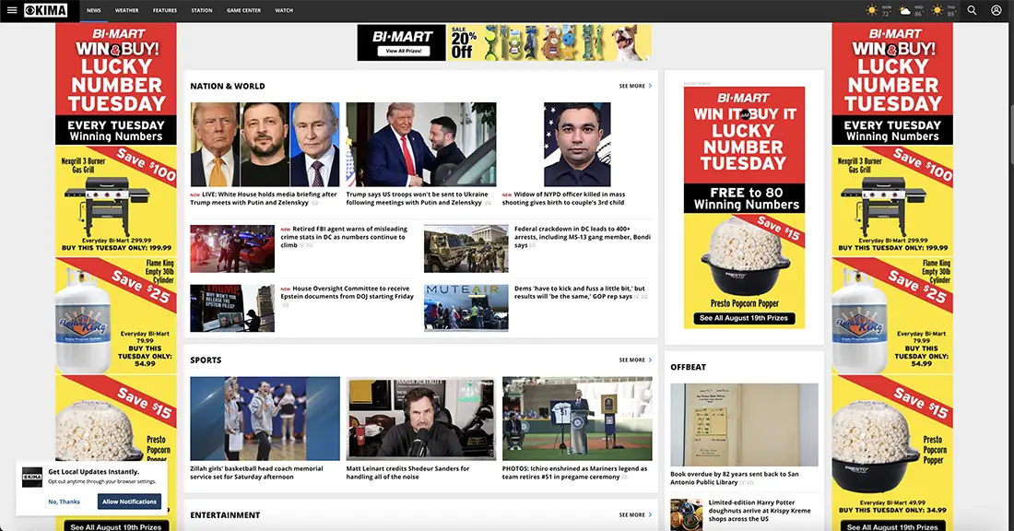Read Matt Leinart credits Shedeur Sanders headline
Viewport: 1014px width, 531px height.
click(408, 473)
